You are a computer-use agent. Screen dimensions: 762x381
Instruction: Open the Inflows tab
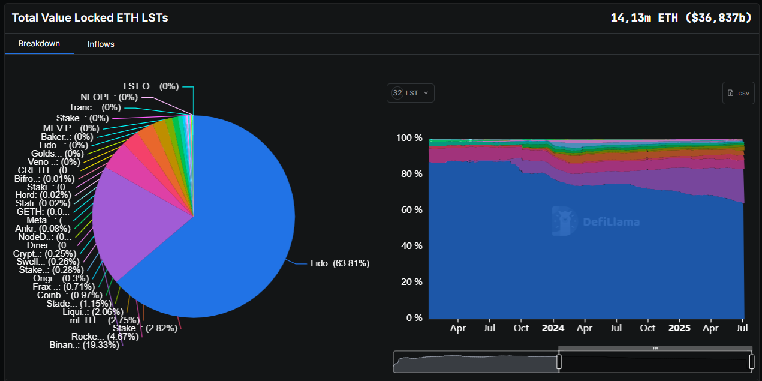[101, 44]
